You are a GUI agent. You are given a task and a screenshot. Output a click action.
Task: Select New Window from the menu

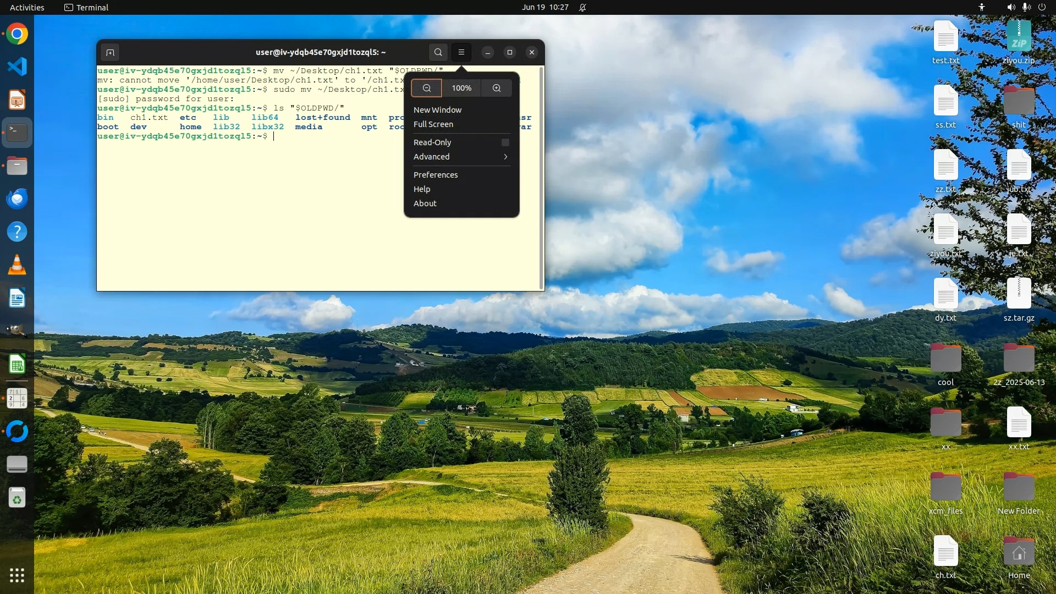(x=437, y=110)
